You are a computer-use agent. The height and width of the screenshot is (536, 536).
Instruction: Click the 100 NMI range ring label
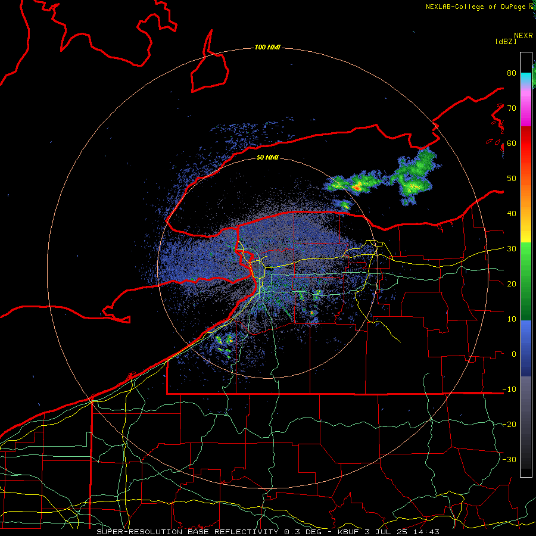267,47
